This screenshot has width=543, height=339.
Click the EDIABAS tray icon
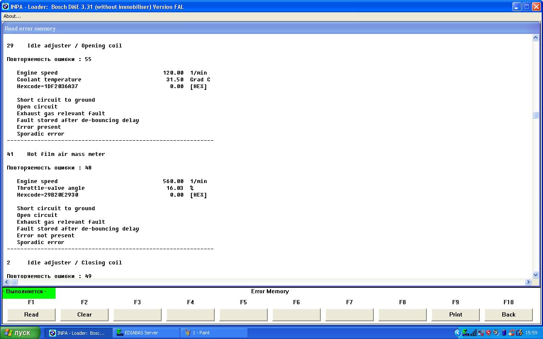(465, 333)
